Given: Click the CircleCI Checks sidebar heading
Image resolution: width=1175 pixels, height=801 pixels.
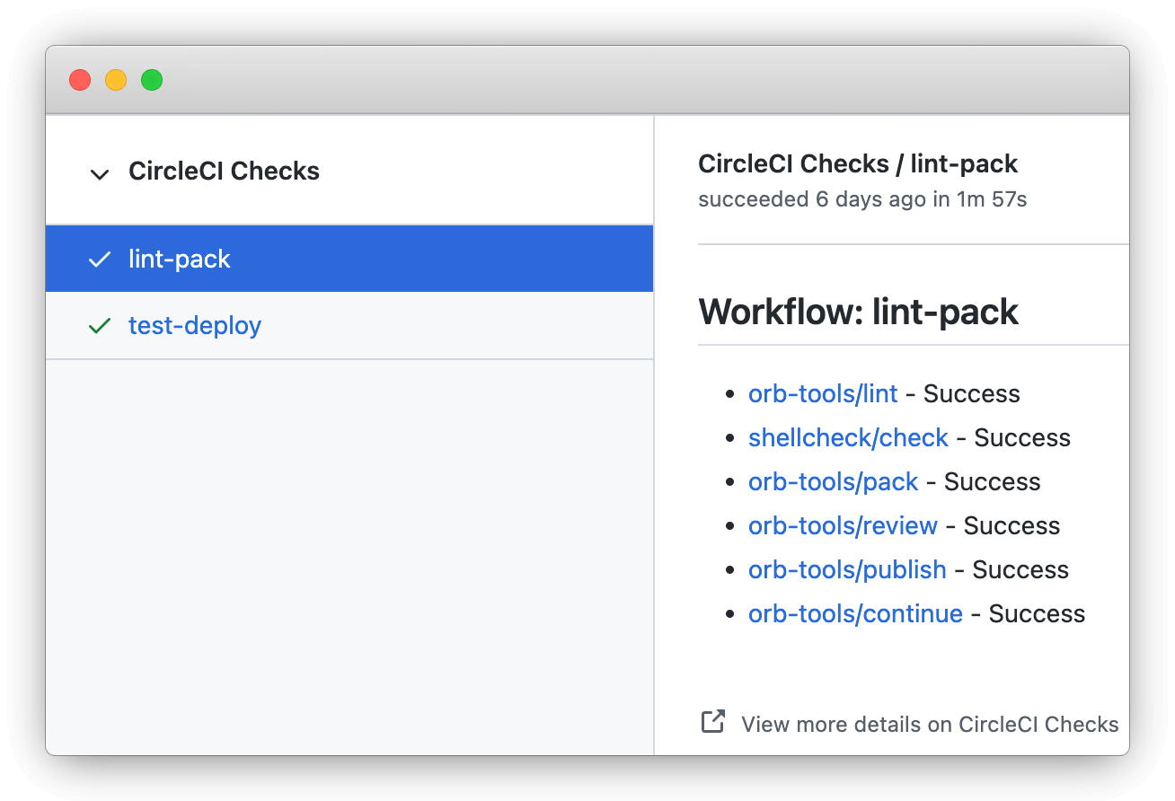Looking at the screenshot, I should [224, 171].
